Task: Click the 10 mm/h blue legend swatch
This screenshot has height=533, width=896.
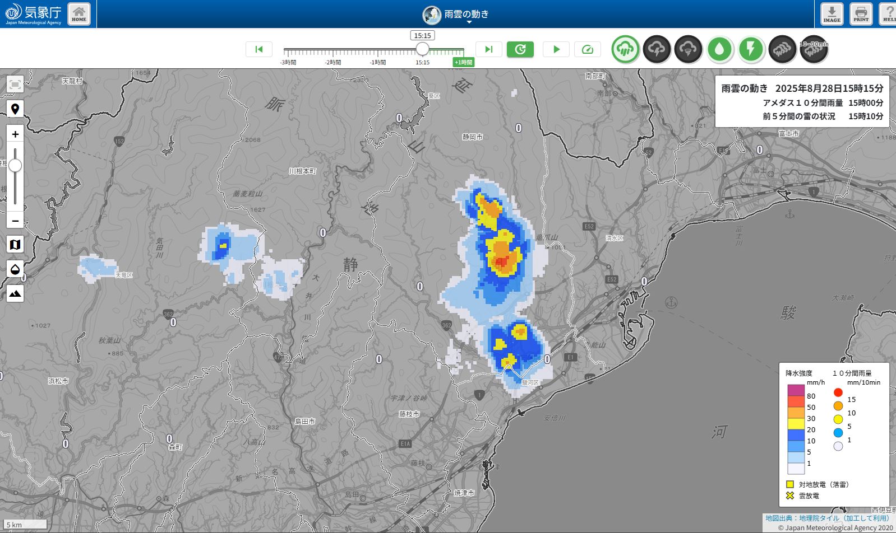Action: tap(796, 435)
